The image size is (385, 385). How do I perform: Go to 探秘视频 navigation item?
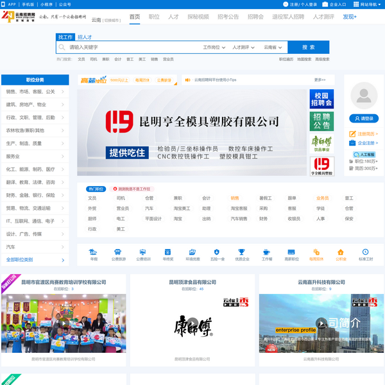198,17
